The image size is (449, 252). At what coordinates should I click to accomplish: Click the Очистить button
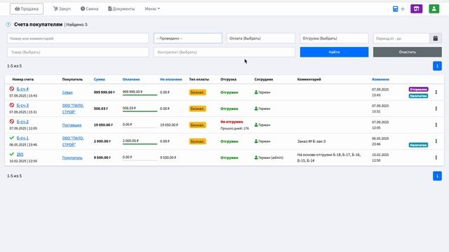pyautogui.click(x=407, y=52)
